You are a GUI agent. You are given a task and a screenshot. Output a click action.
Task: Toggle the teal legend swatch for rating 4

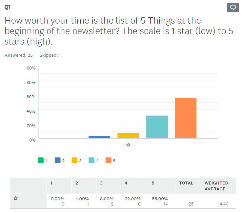pyautogui.click(x=92, y=161)
